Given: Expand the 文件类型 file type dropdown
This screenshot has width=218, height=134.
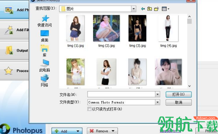Looking at the screenshot, I should pos(158,103).
